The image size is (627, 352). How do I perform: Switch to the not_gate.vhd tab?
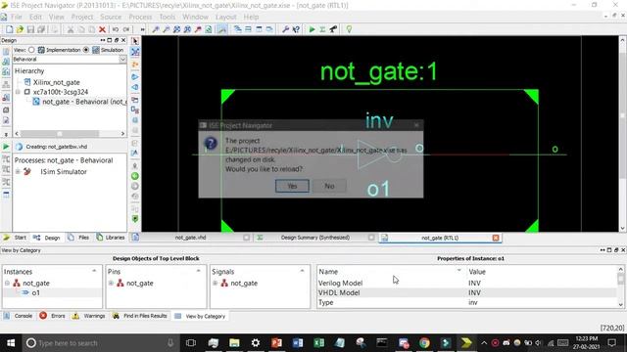(190, 238)
